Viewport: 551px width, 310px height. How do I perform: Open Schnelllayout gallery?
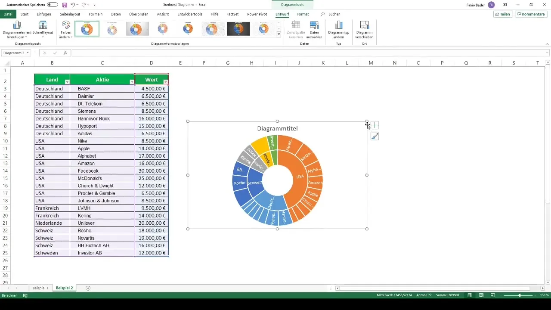tap(43, 30)
